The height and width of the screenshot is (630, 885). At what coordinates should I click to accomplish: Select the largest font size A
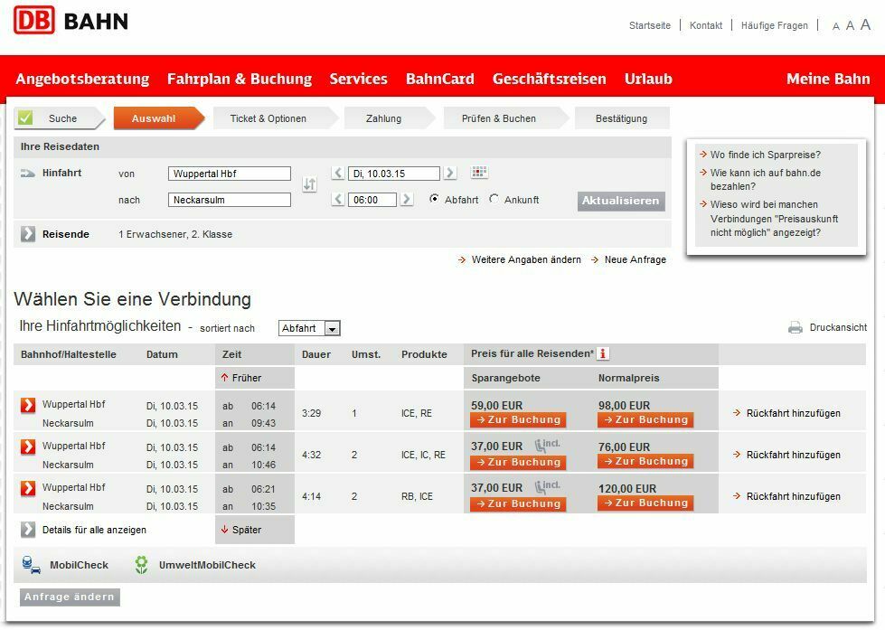865,25
